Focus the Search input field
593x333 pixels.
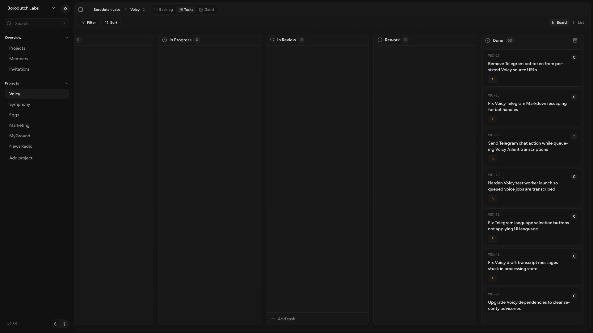tap(37, 23)
